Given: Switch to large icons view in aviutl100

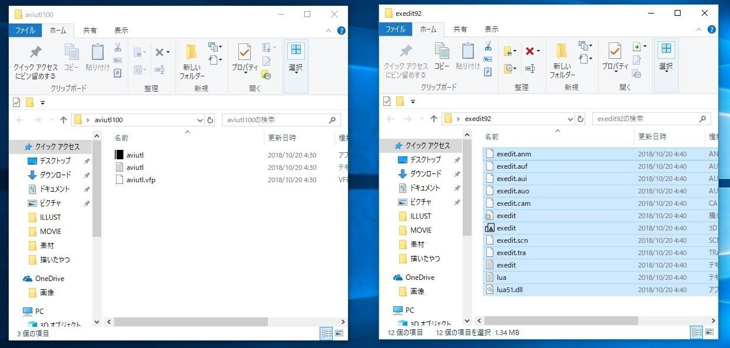Looking at the screenshot, I should click(x=339, y=333).
